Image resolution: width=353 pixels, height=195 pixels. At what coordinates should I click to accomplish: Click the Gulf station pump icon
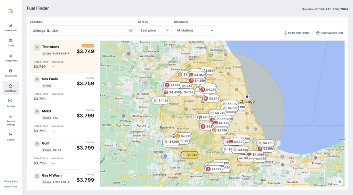tap(37, 144)
